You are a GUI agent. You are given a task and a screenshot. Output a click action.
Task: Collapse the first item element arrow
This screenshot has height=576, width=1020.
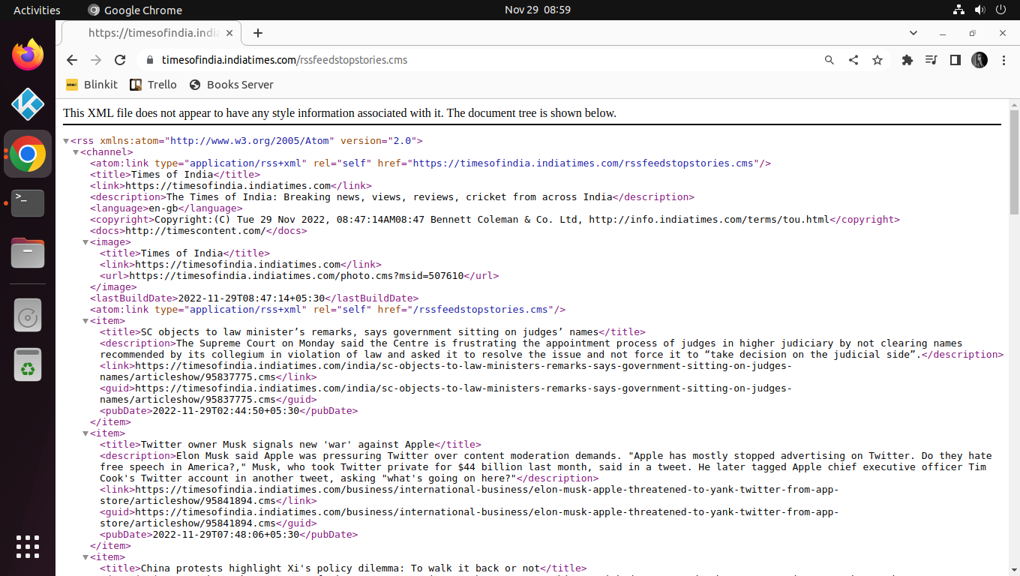click(x=85, y=320)
